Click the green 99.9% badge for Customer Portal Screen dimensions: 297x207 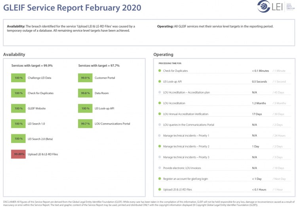coord(85,78)
